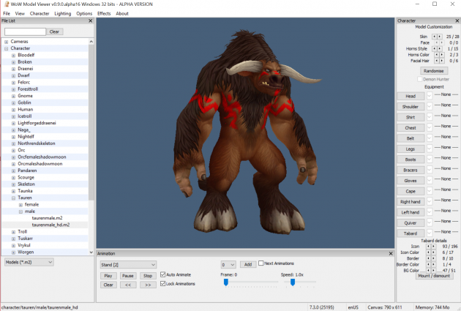This screenshot has width=461, height=311.
Task: Close the File List panel
Action: [91, 21]
